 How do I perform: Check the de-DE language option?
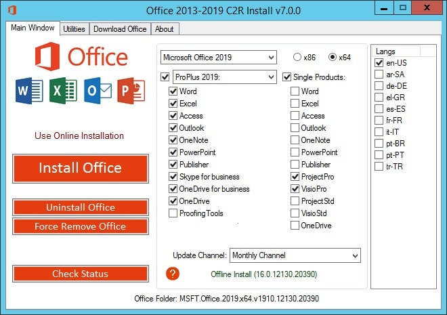379,87
